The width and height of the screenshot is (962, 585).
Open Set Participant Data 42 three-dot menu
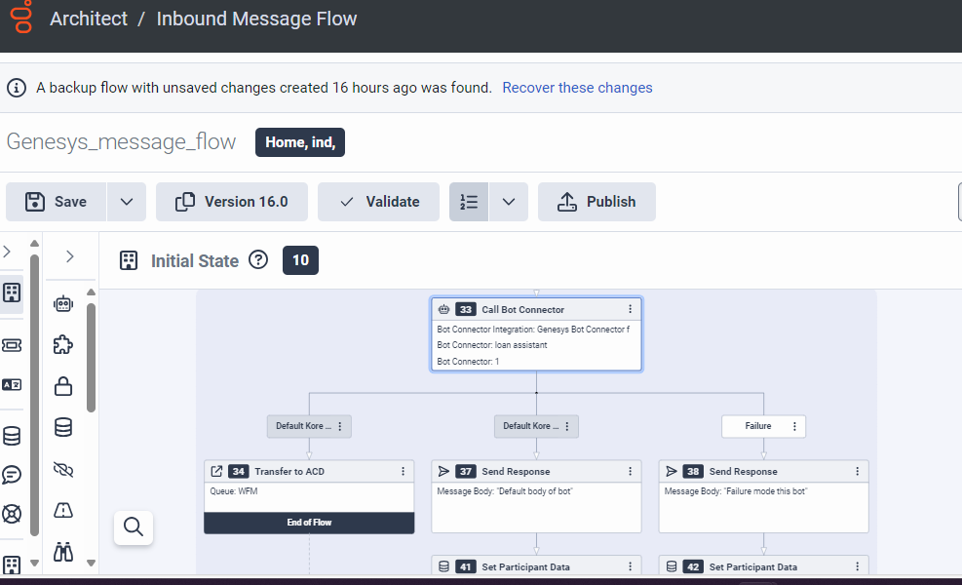click(858, 566)
